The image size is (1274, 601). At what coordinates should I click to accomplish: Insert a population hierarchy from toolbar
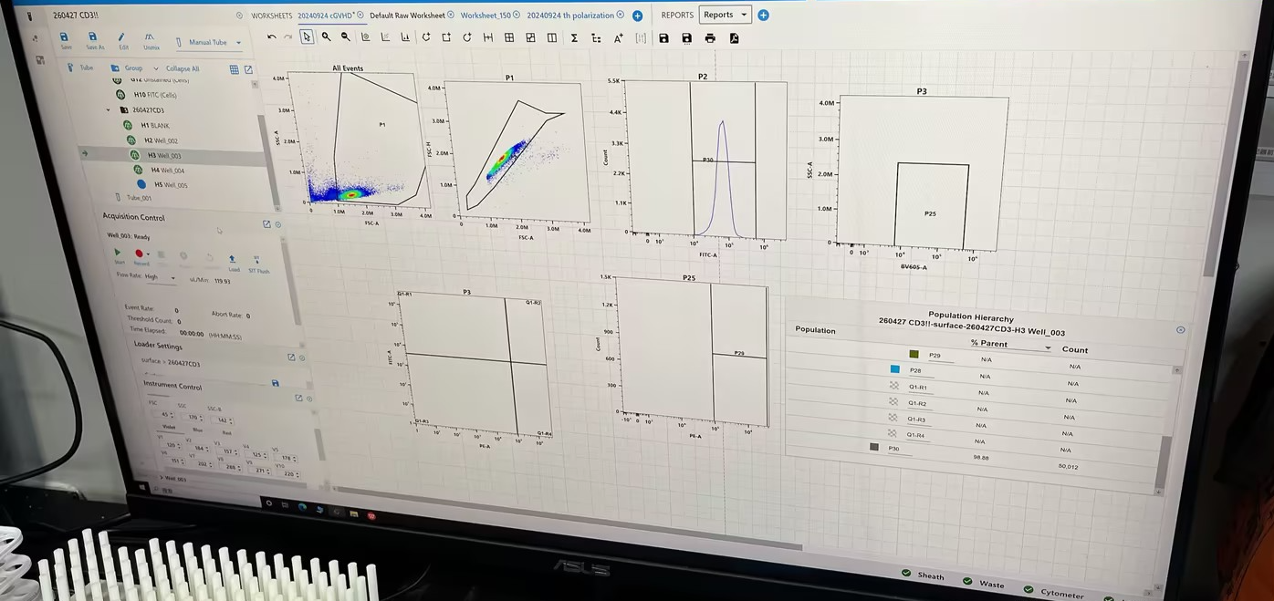click(x=596, y=38)
